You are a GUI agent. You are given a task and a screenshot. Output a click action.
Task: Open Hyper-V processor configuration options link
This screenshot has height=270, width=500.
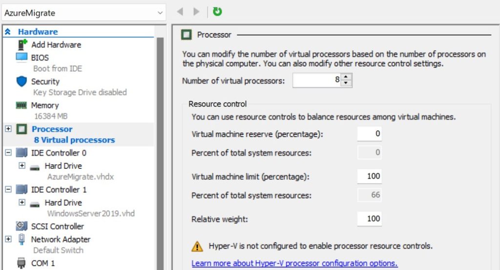click(294, 263)
